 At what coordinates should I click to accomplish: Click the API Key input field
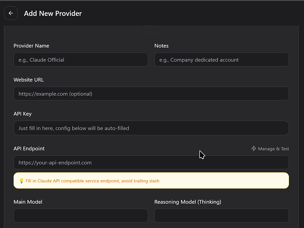click(151, 128)
